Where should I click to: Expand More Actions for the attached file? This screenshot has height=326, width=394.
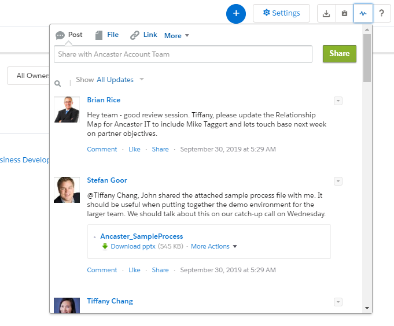point(214,246)
